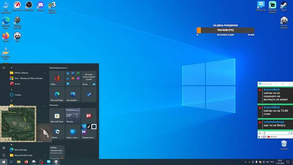293x165 pixels.
Task: Show hidden system tray icons chevron
Action: (x=245, y=162)
